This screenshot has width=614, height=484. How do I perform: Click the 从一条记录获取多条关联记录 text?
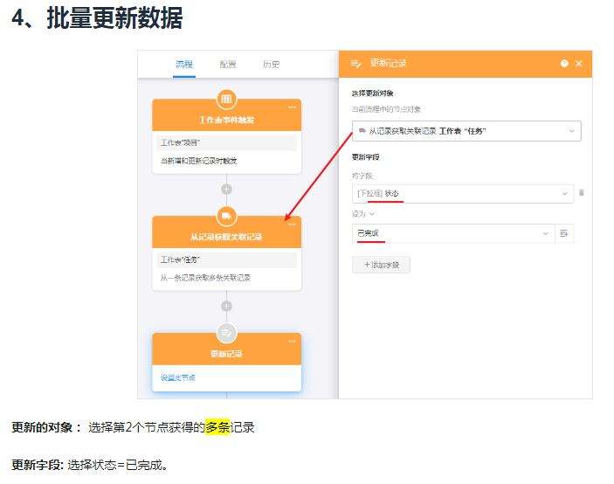(205, 278)
